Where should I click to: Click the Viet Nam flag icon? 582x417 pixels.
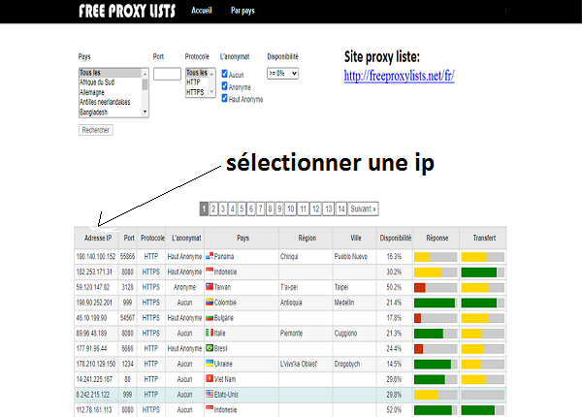tap(210, 378)
